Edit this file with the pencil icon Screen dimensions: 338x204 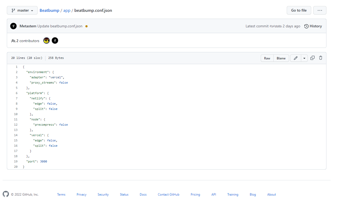click(x=296, y=58)
